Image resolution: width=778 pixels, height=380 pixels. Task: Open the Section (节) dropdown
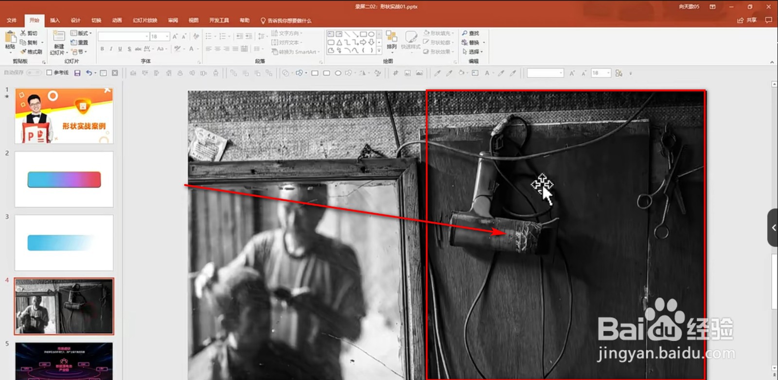coord(79,52)
